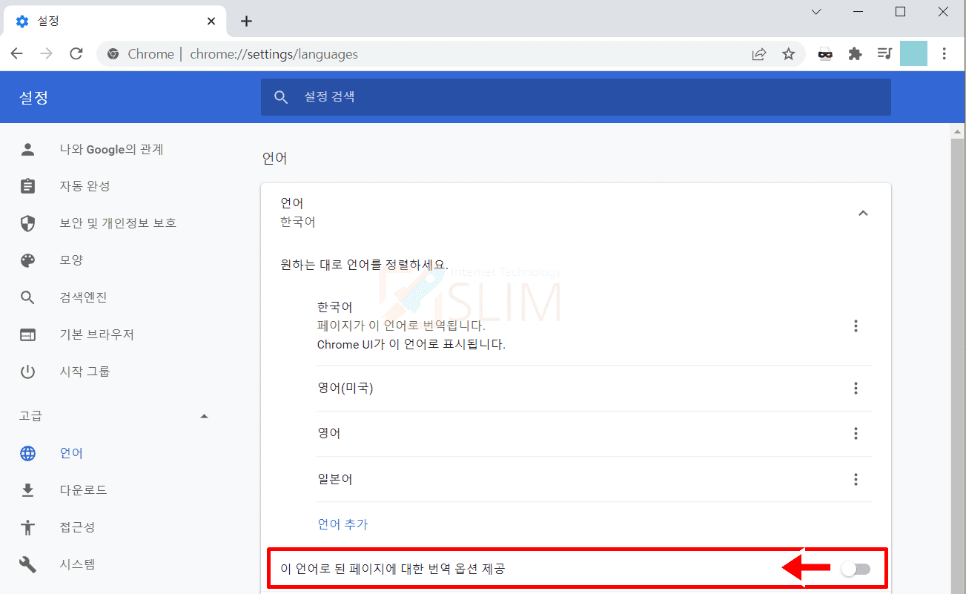Close the 설정 tab
966x594 pixels.
click(211, 21)
